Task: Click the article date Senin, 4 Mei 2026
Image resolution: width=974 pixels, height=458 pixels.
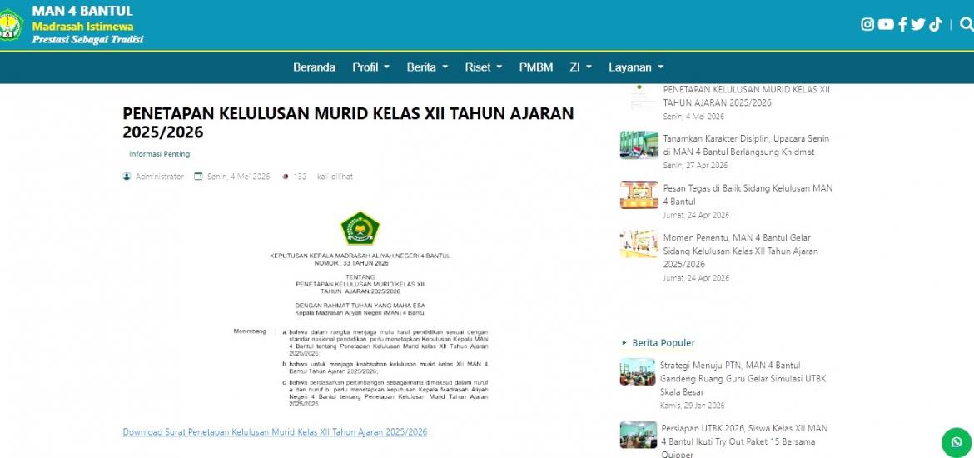Action: pos(239,177)
